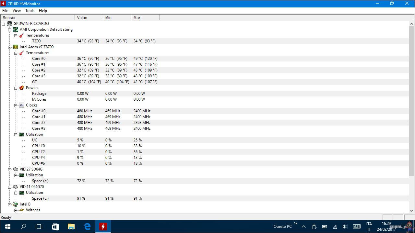415x233 pixels.
Task: Click the battery status tray icon
Action: 325,227
